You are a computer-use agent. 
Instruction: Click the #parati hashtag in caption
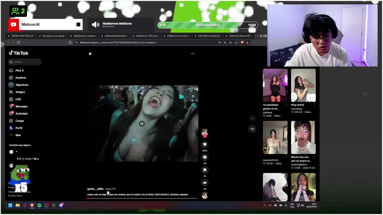184,194
